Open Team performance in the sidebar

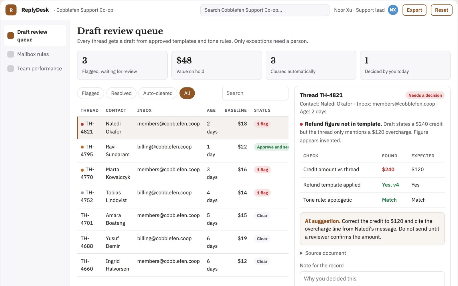point(35,69)
